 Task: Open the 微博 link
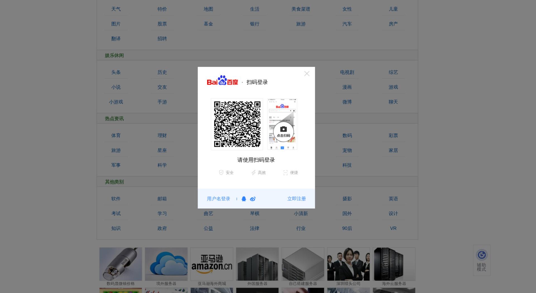point(347,102)
